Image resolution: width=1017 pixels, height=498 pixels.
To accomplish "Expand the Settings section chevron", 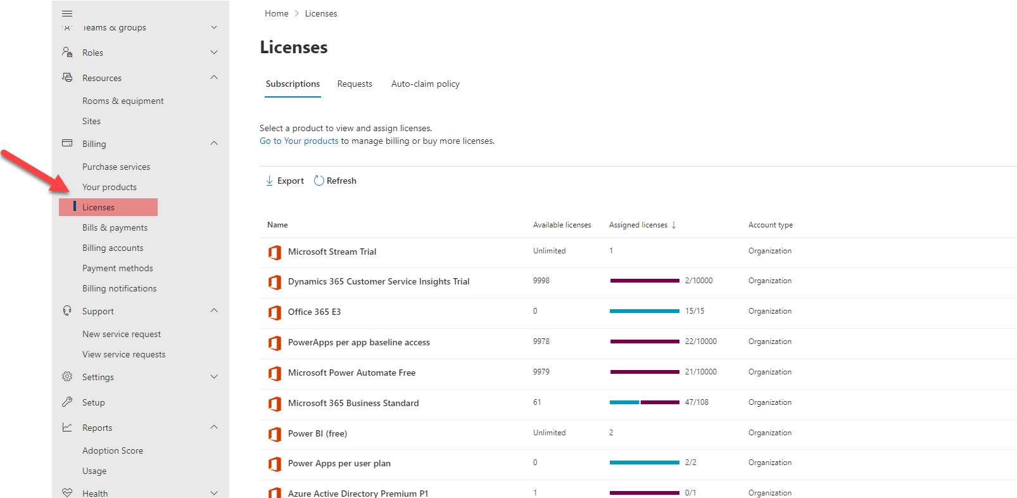I will 214,376.
